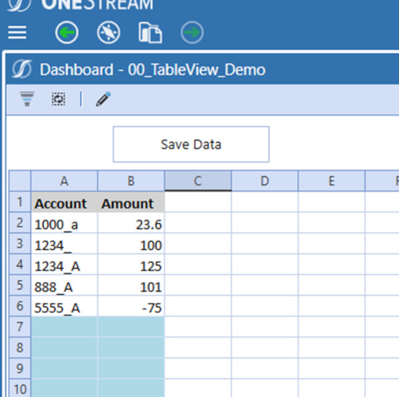
Task: Click the overlapping pages icon
Action: tap(150, 33)
